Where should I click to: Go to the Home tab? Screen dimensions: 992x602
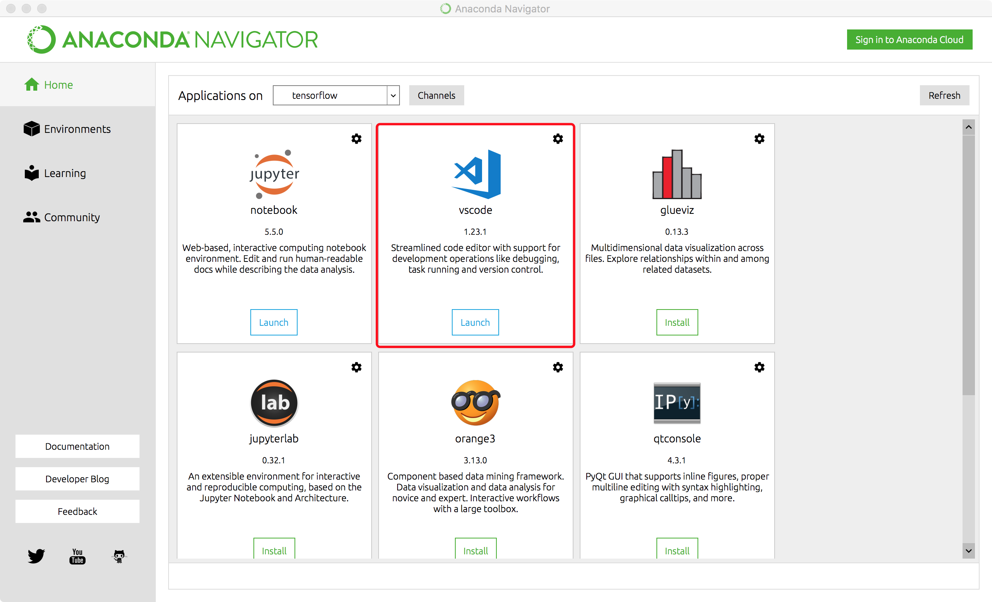click(x=78, y=84)
